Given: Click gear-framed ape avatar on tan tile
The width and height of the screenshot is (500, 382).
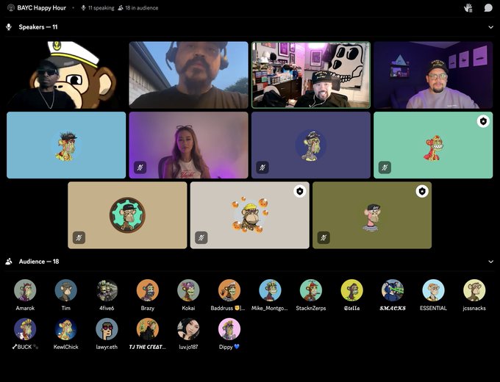Looking at the screenshot, I should (127, 215).
